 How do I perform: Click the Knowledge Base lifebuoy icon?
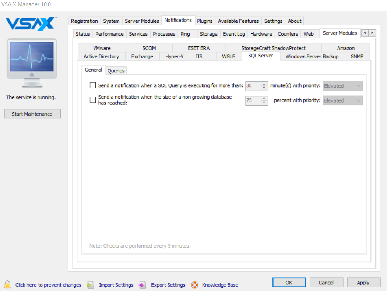[x=195, y=285]
